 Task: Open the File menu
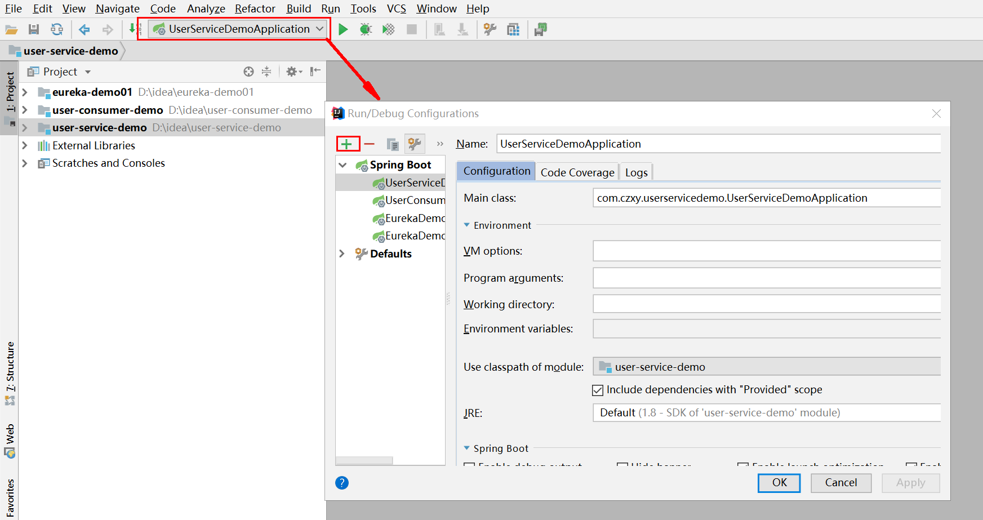13,8
